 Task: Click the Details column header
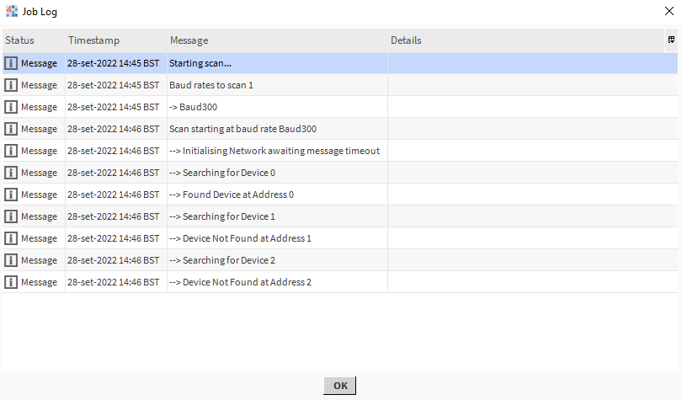[406, 40]
